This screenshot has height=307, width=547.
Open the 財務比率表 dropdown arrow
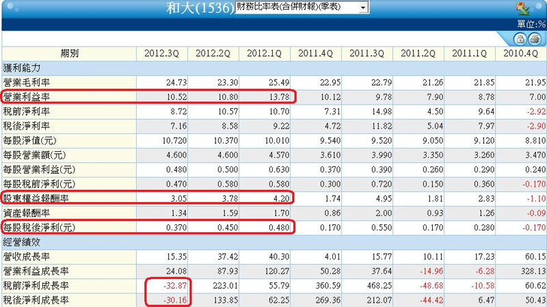[364, 8]
